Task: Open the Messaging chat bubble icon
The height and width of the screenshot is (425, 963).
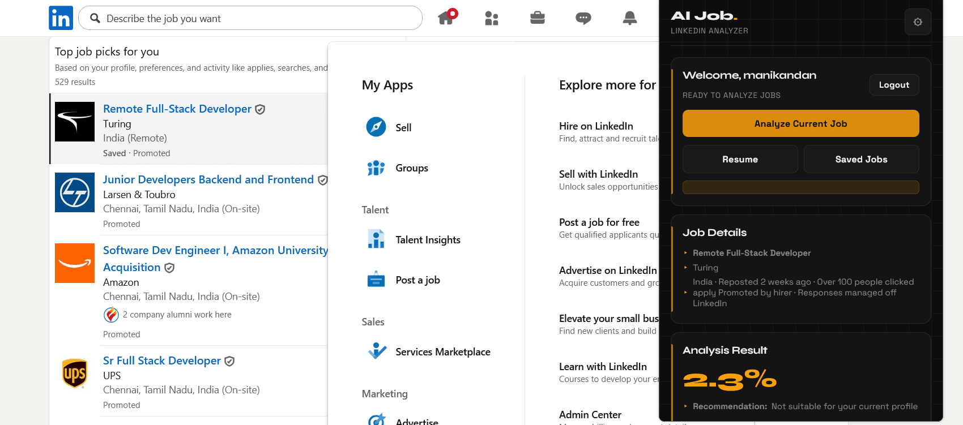Action: [x=583, y=19]
